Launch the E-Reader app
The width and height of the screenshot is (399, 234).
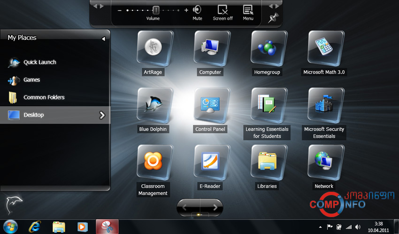[212, 162]
